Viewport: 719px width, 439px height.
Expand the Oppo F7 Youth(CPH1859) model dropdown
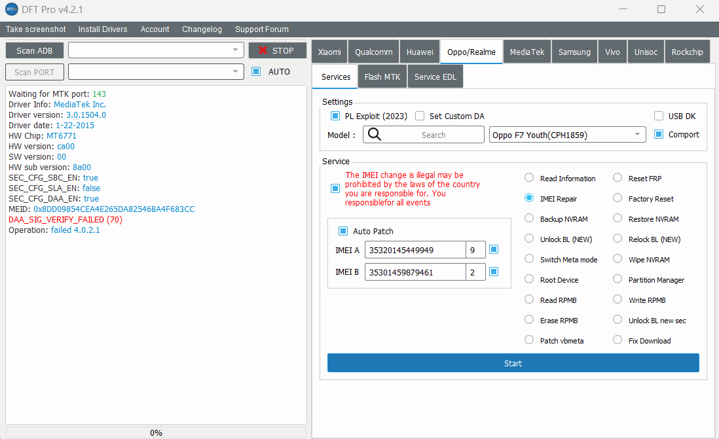pyautogui.click(x=567, y=135)
